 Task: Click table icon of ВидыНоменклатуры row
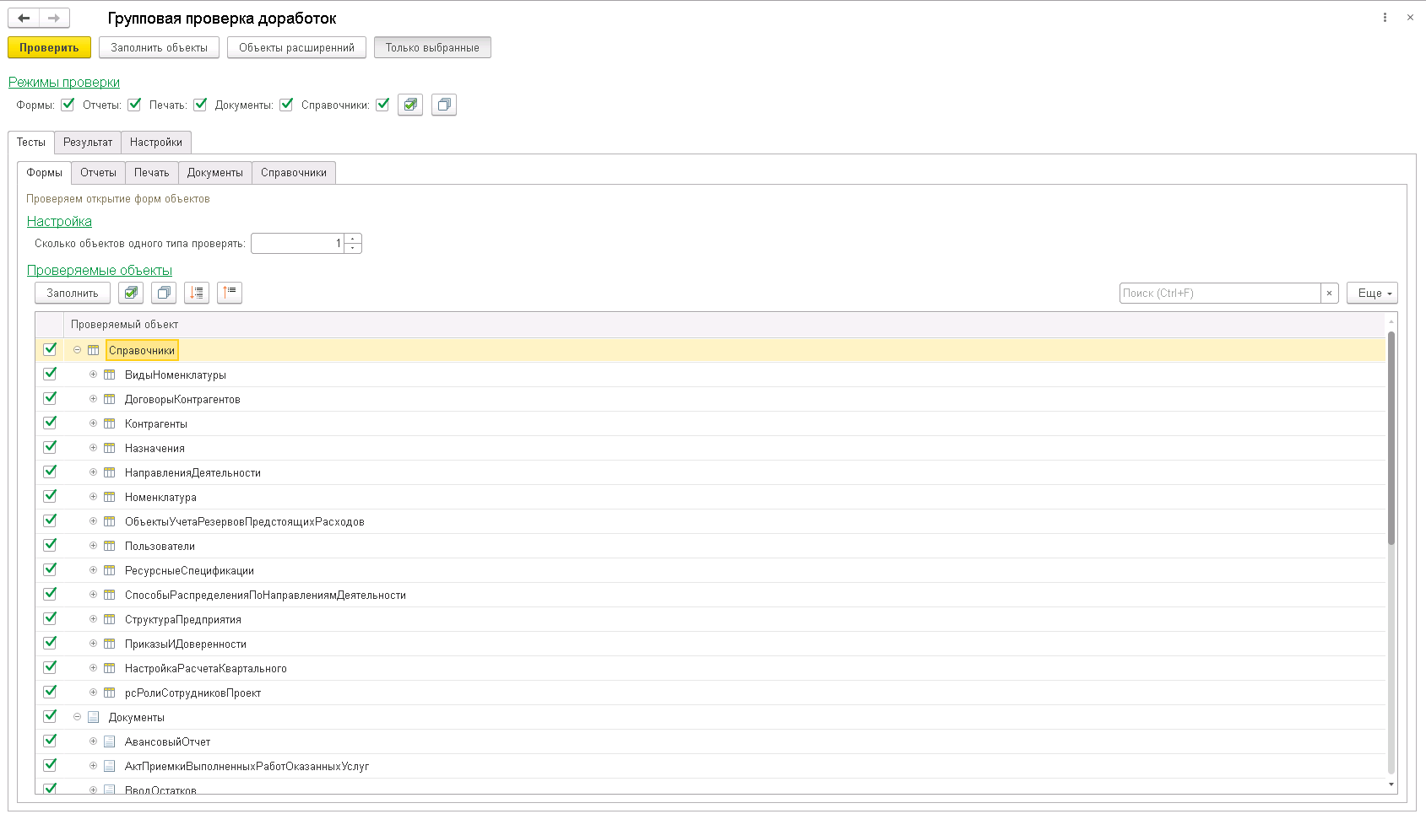pyautogui.click(x=109, y=375)
